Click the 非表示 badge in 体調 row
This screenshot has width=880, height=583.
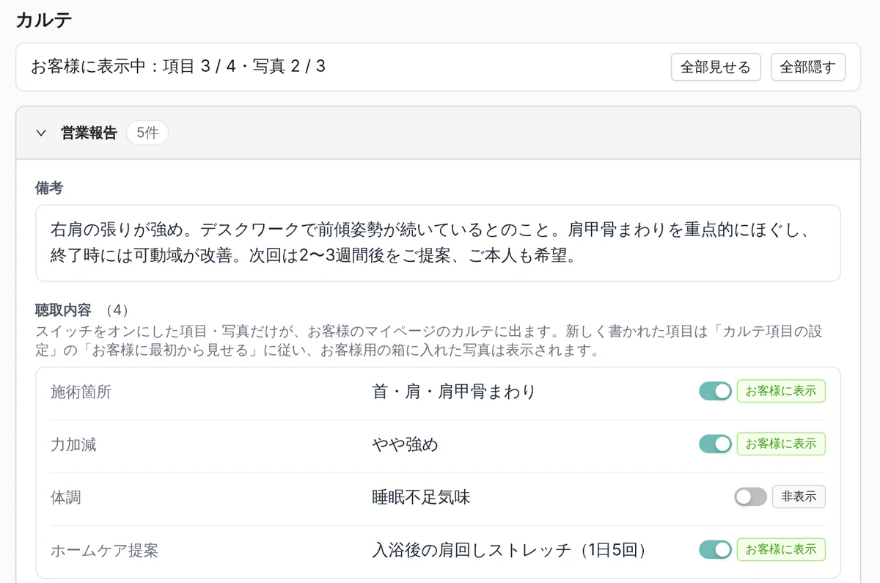tap(799, 497)
